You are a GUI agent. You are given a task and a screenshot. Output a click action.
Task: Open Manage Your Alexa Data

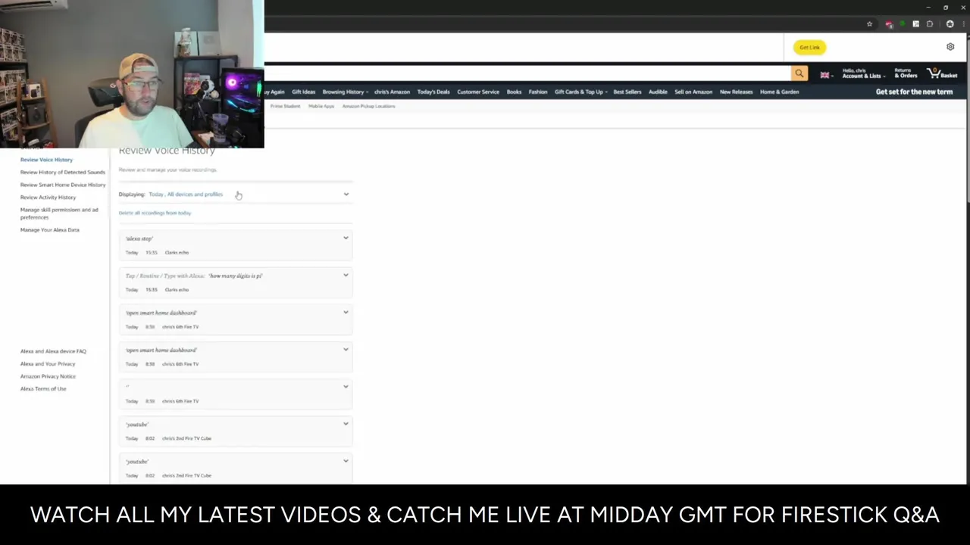(x=49, y=230)
